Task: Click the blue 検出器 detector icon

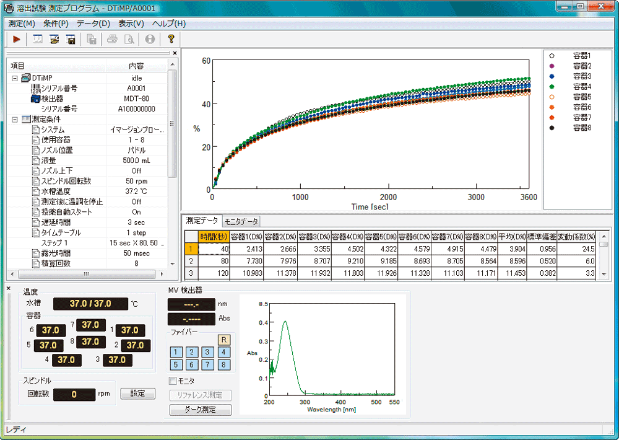Action: click(35, 99)
